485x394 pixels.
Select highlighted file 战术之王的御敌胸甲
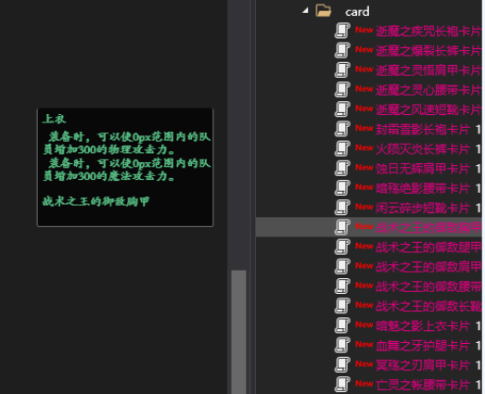tap(428, 228)
